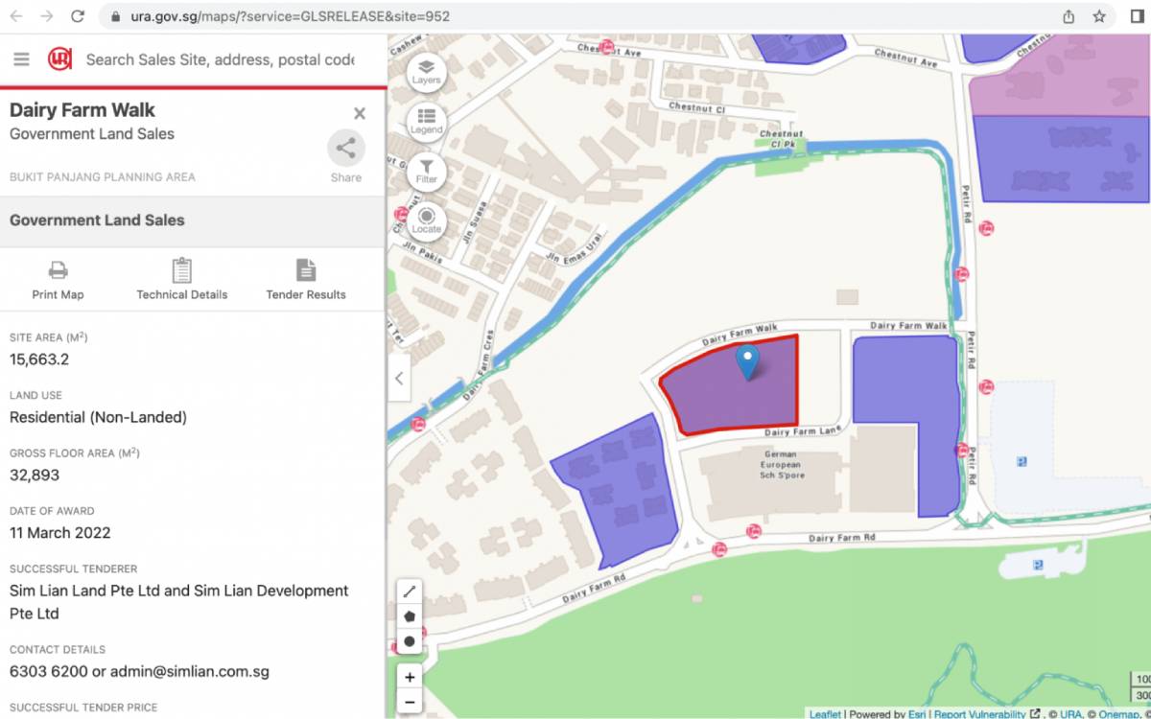This screenshot has width=1151, height=719.
Task: Collapse the side panel with arrow
Action: (x=399, y=378)
